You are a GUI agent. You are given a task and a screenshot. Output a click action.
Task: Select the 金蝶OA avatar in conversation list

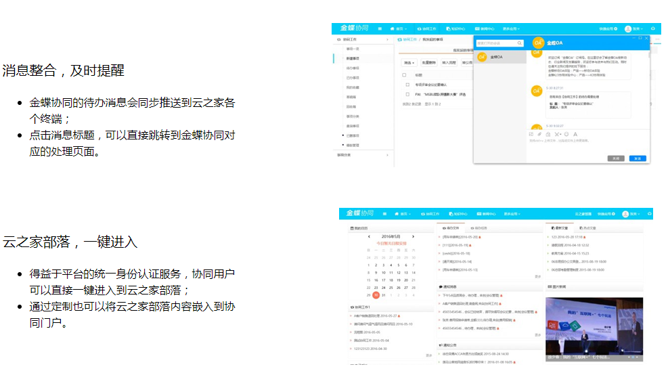[x=481, y=57]
